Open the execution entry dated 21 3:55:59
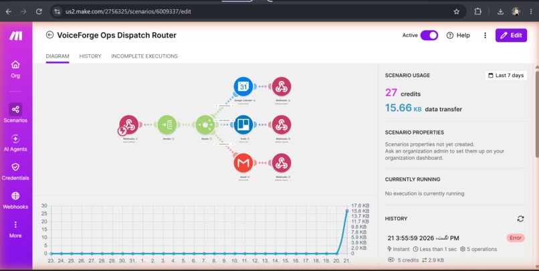The image size is (539, 271). tap(423, 238)
